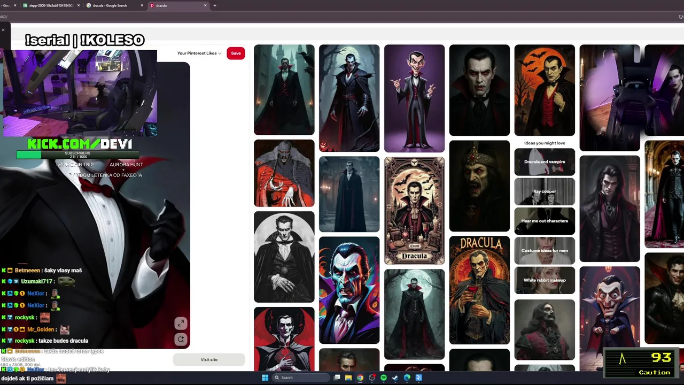This screenshot has height=385, width=684.
Task: Expand the pin image to fullscreen
Action: point(181,324)
